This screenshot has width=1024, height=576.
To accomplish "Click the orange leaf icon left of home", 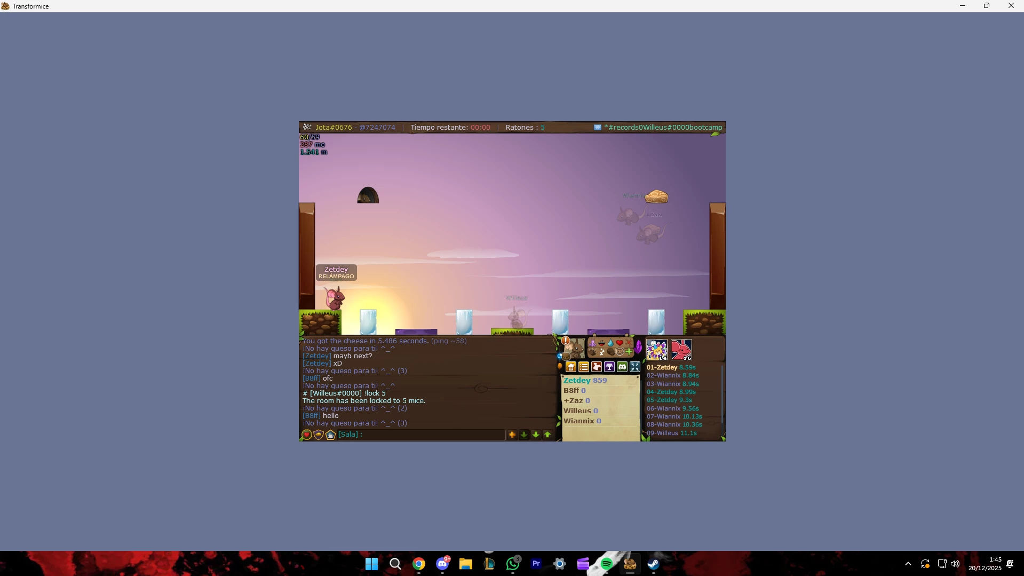I will tap(560, 366).
